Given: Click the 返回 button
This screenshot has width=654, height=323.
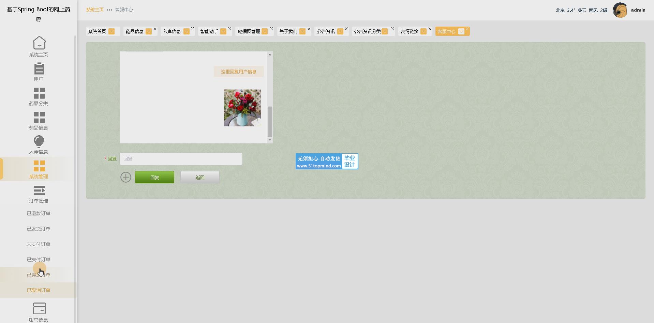Looking at the screenshot, I should point(200,177).
